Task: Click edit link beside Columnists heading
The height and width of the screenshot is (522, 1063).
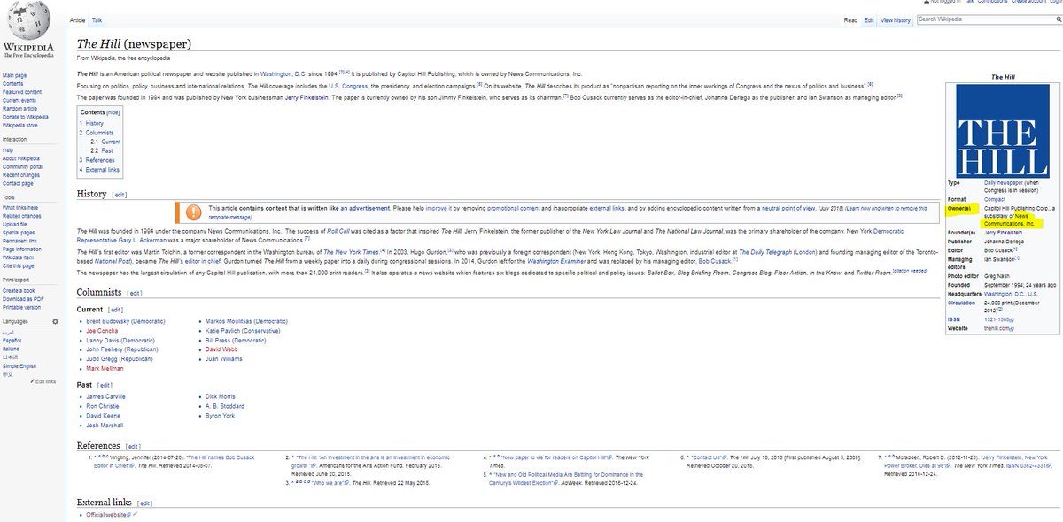Action: coord(136,291)
